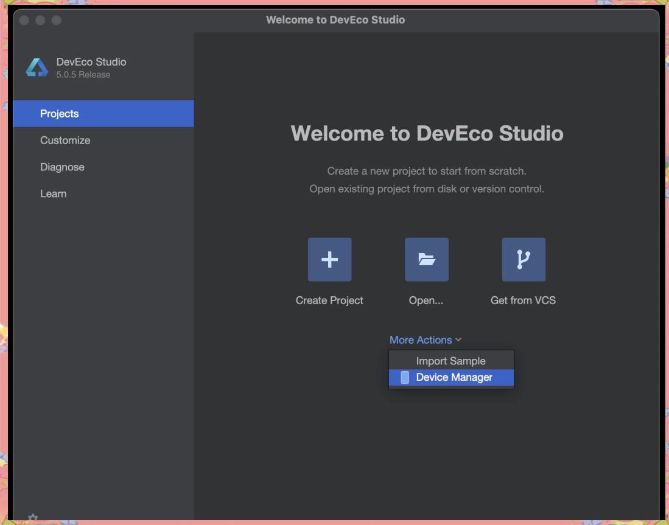
Task: Click the Open... label
Action: (426, 301)
